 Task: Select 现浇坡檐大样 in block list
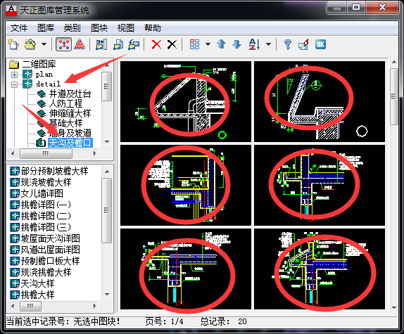[46, 182]
